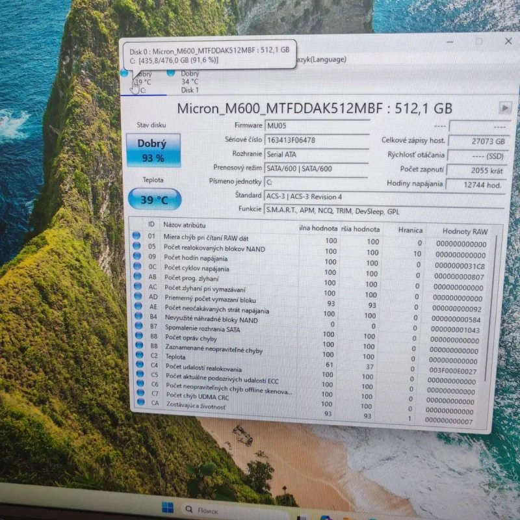Click the Rozhranie field showing Serial ATA
This screenshot has height=520, width=520.
[317, 155]
